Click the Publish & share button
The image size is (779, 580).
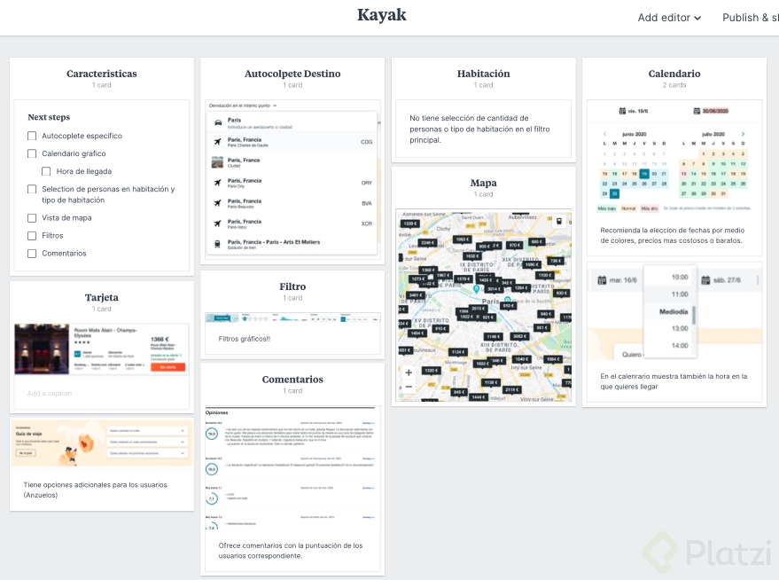click(x=750, y=18)
